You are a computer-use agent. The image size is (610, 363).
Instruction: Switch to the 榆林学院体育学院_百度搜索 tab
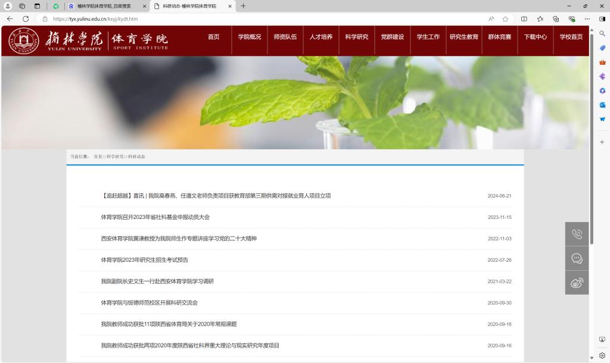pos(104,6)
